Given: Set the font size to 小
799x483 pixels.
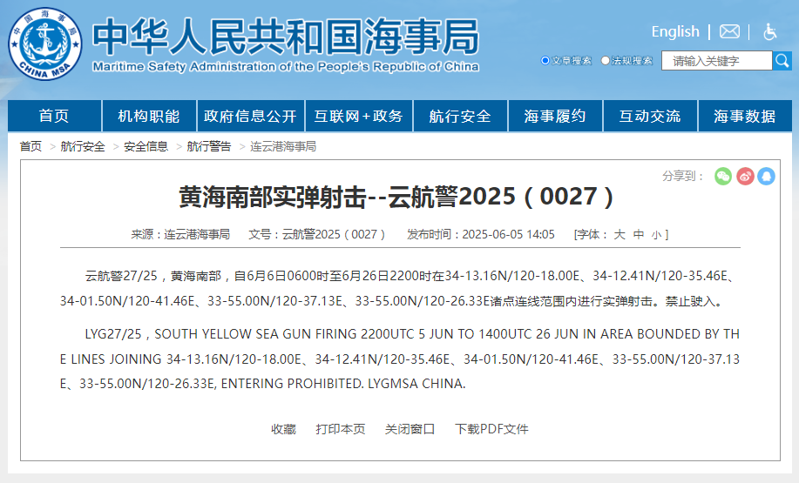Looking at the screenshot, I should [656, 235].
